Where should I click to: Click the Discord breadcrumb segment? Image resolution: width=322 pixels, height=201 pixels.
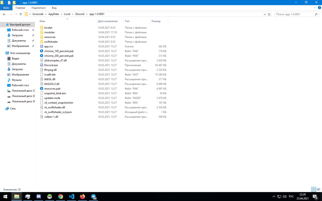tap(80, 14)
